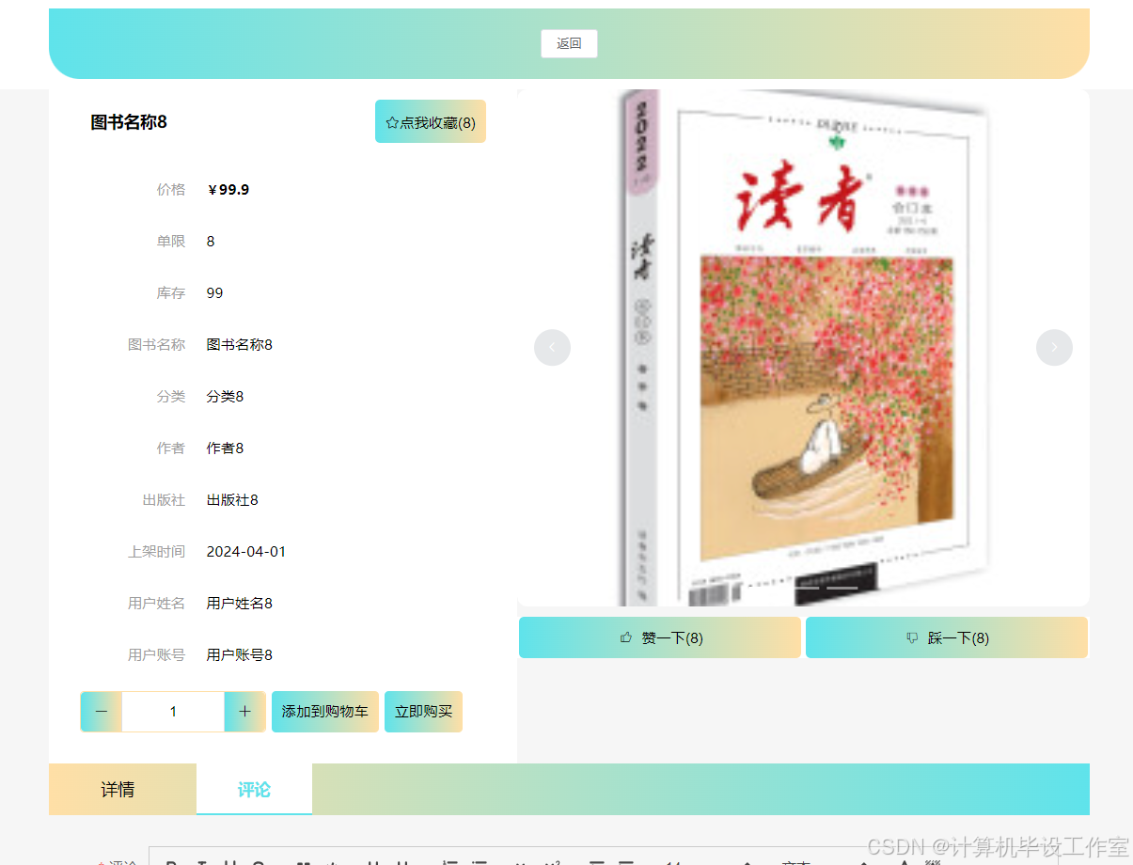Show previous image with left carousel arrow

[552, 348]
